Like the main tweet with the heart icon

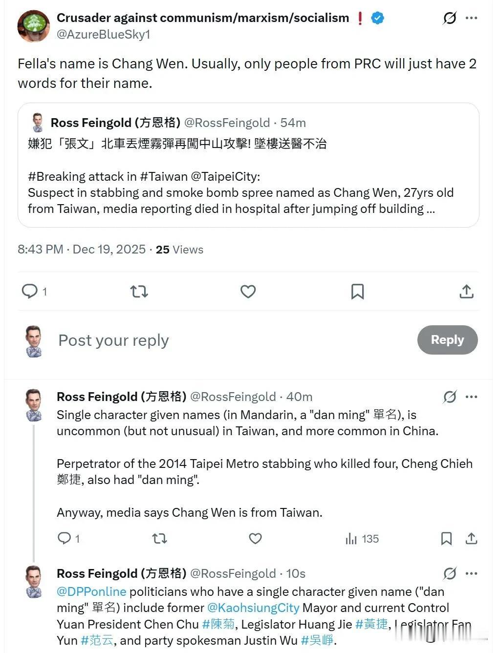[x=248, y=291]
